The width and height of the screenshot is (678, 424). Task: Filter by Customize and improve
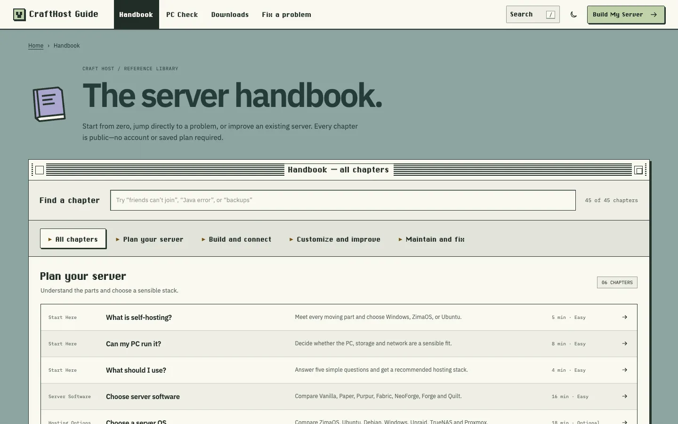click(x=335, y=239)
